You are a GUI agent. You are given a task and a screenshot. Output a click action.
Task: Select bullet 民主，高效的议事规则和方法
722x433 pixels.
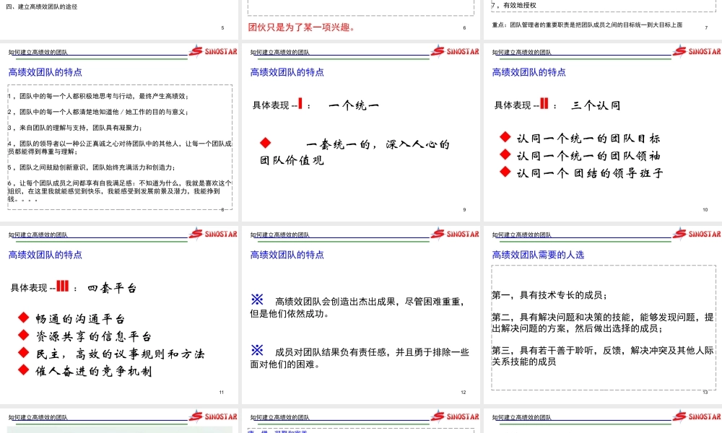click(120, 354)
